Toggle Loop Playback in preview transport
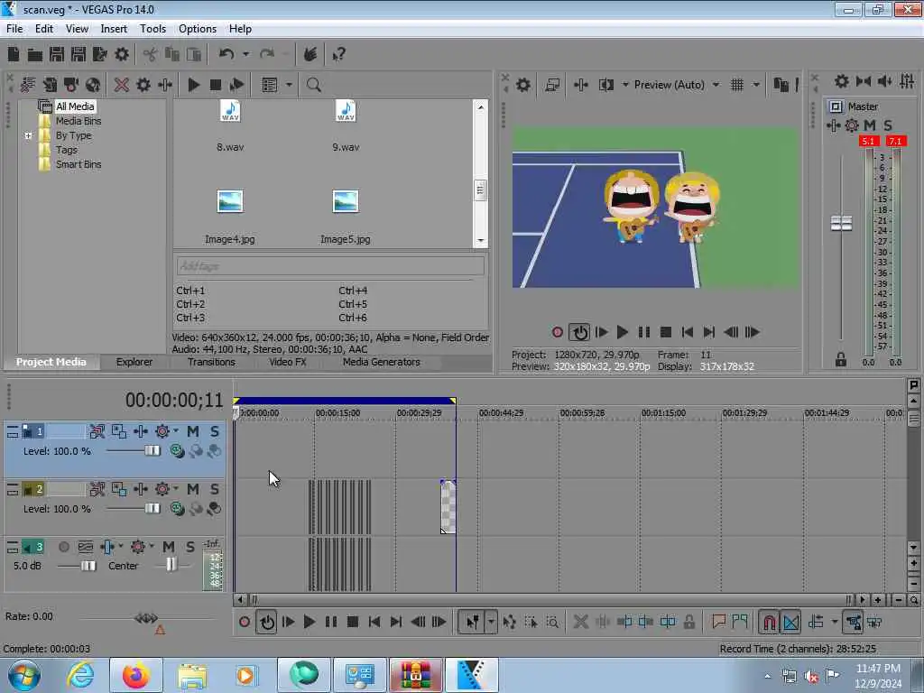This screenshot has height=693, width=924. click(579, 332)
